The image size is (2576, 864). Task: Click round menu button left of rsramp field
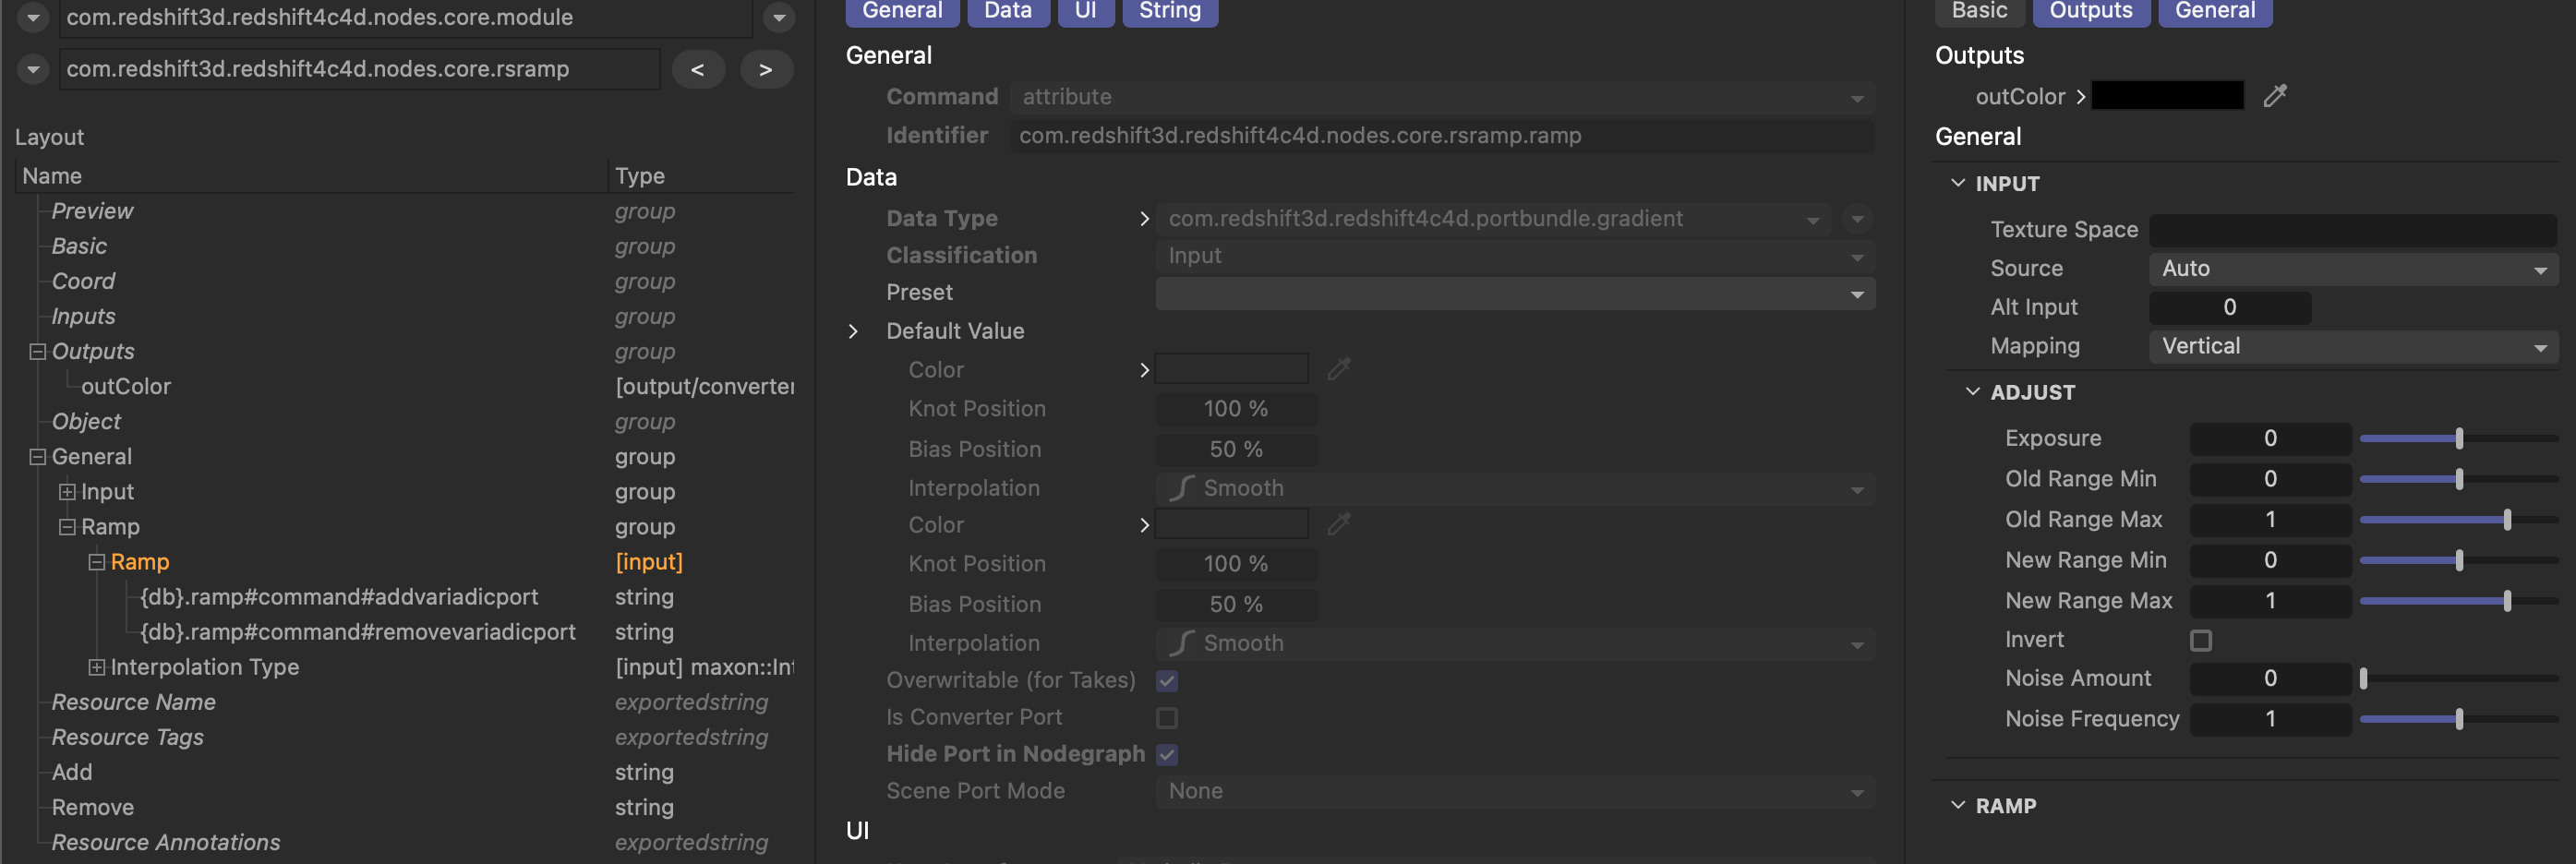(x=33, y=69)
